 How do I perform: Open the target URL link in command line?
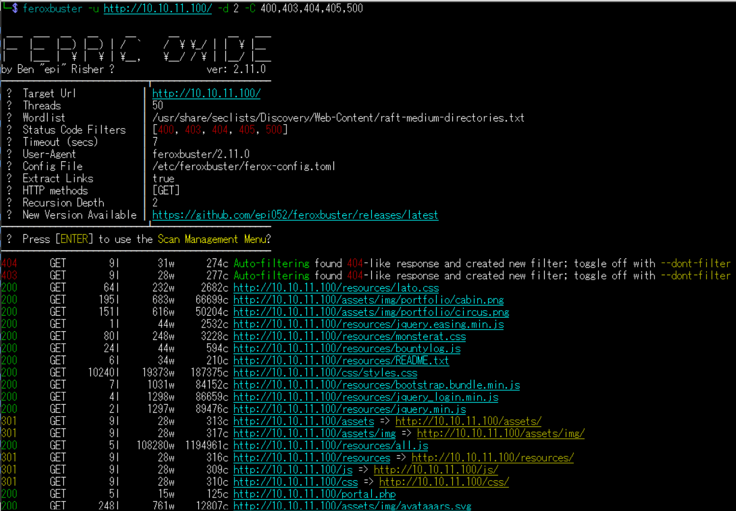[157, 9]
